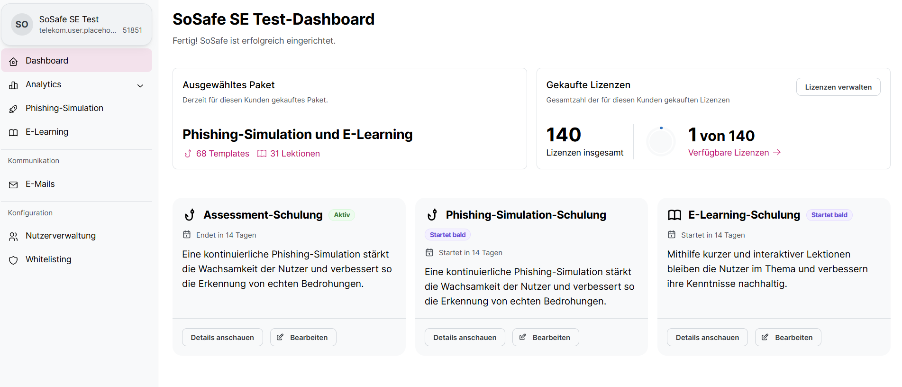Click the Analytics bar chart icon
The width and height of the screenshot is (902, 387).
pyautogui.click(x=13, y=85)
